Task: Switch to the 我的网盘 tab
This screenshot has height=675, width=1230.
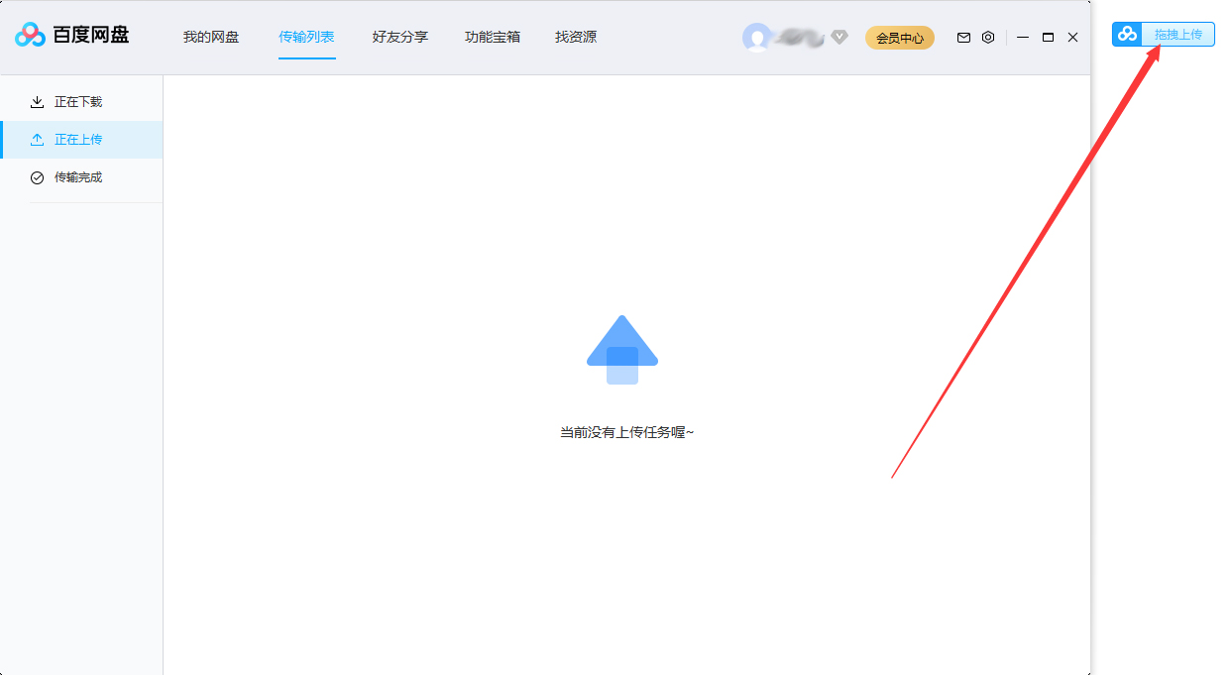Action: point(210,37)
